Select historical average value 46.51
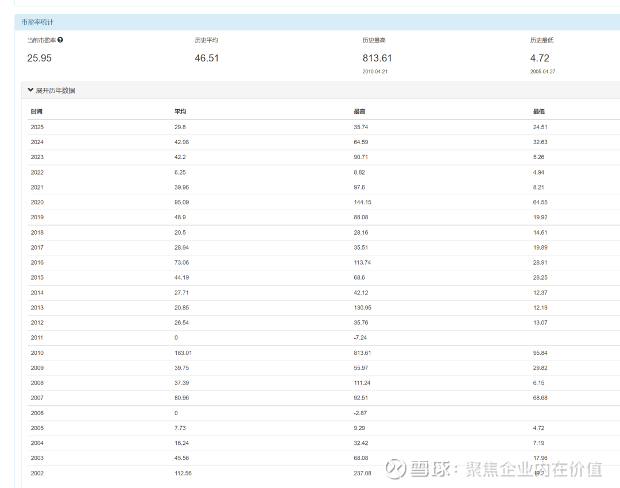The width and height of the screenshot is (620, 488). pyautogui.click(x=207, y=58)
